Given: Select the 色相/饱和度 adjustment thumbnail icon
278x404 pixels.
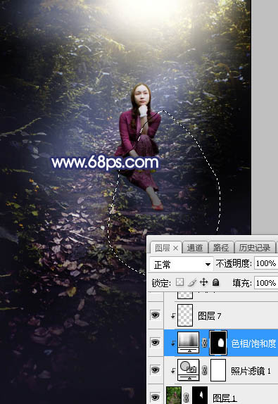Looking at the screenshot, I should [189, 343].
